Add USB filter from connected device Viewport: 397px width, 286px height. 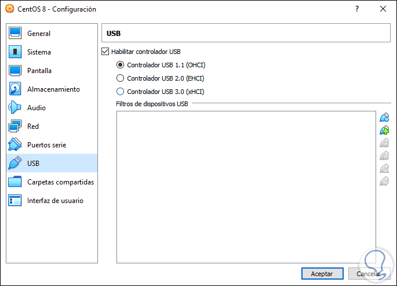(x=384, y=131)
